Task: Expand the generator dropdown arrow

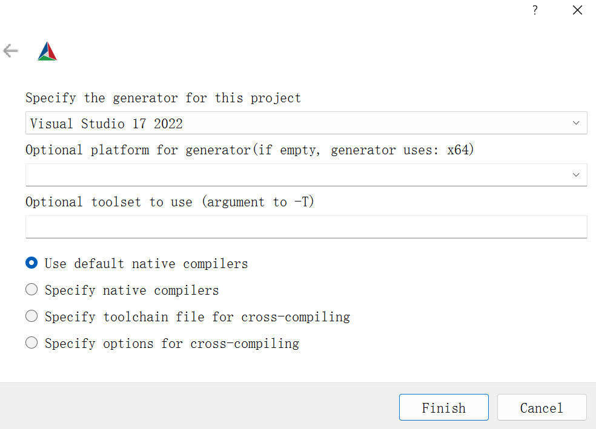Action: [x=575, y=123]
